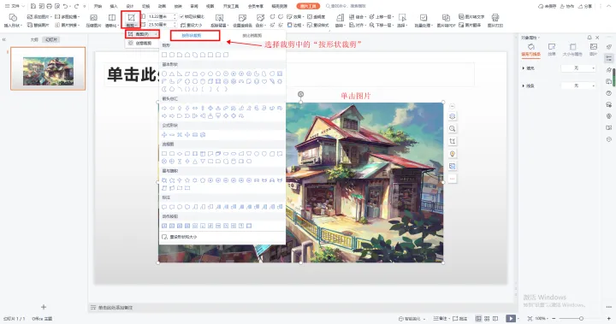
Task: Select the 按形状裁剪 tab in crop panel
Action: (x=192, y=36)
